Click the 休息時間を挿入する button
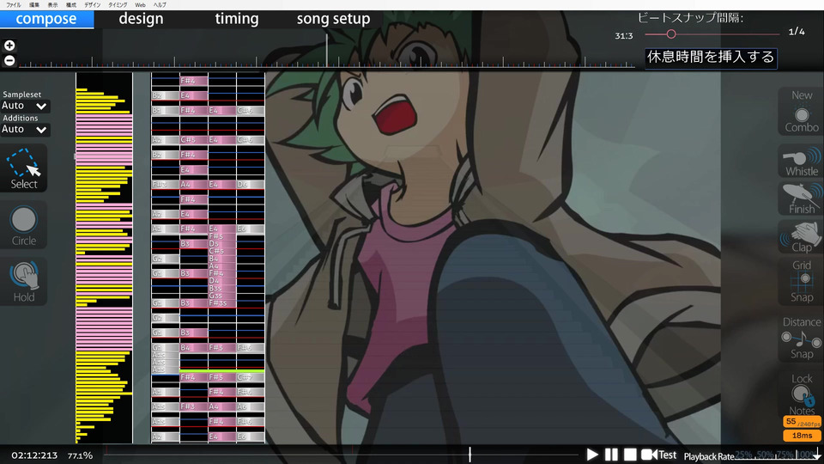 click(x=711, y=57)
